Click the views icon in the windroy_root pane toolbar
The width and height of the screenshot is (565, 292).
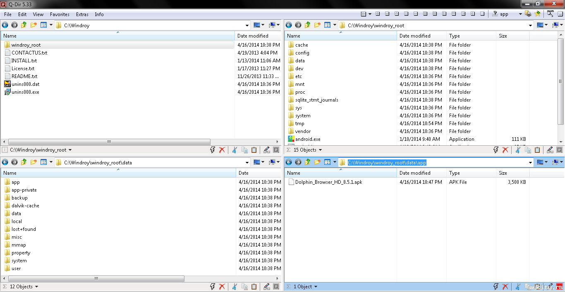coord(327,25)
